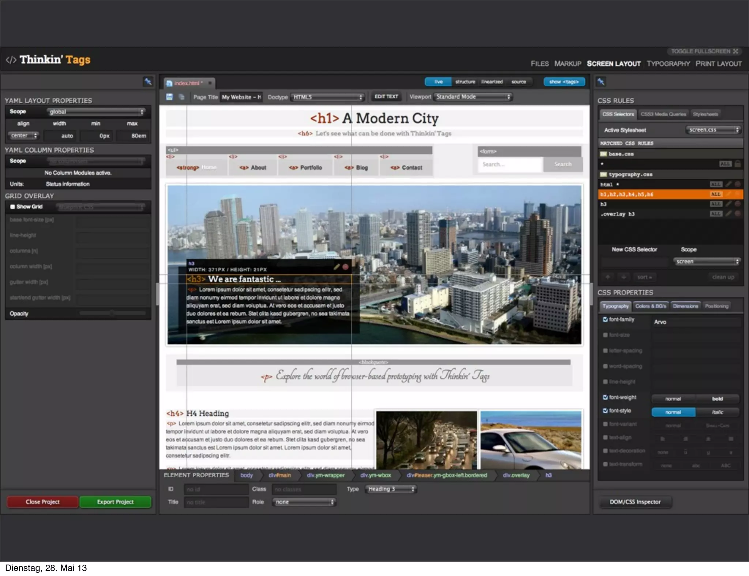749x576 pixels.
Task: Click the save disk icon in toolbar
Action: (x=169, y=97)
